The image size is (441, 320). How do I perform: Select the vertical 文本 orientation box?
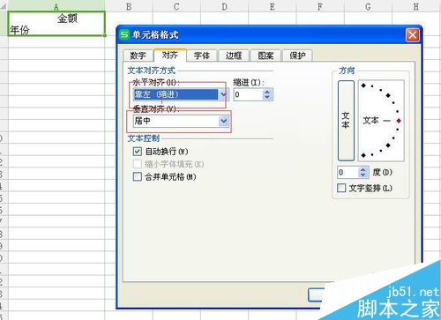pyautogui.click(x=346, y=121)
